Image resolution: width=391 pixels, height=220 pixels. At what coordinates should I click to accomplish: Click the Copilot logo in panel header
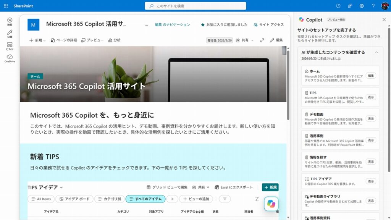coord(301,19)
